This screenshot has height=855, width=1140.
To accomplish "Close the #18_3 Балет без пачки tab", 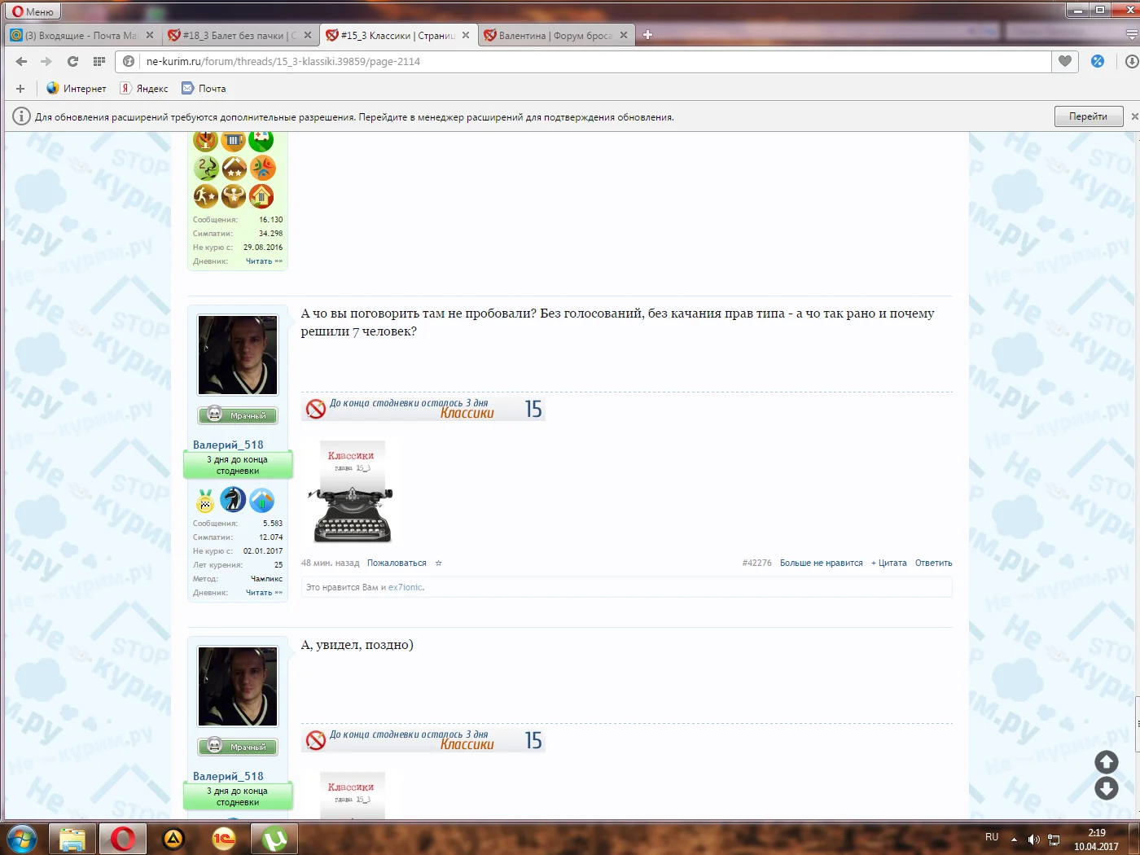I will tap(307, 35).
